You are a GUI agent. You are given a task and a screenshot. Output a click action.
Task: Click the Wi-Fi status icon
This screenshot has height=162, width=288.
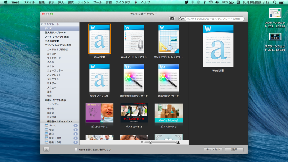211,2
